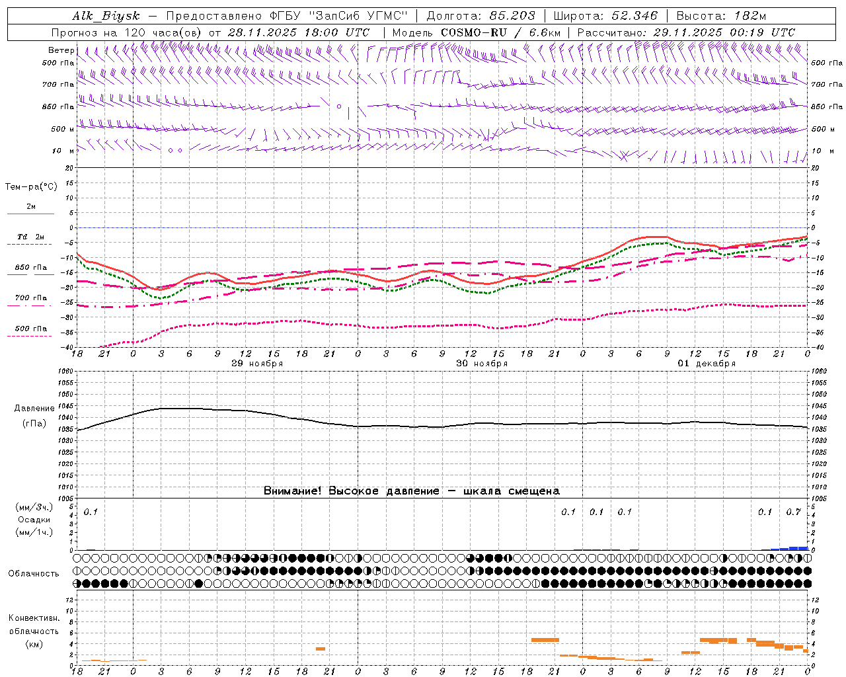Click the '0.7' precipitation amount value
Viewport: 846px width, 677px height.
tap(793, 512)
